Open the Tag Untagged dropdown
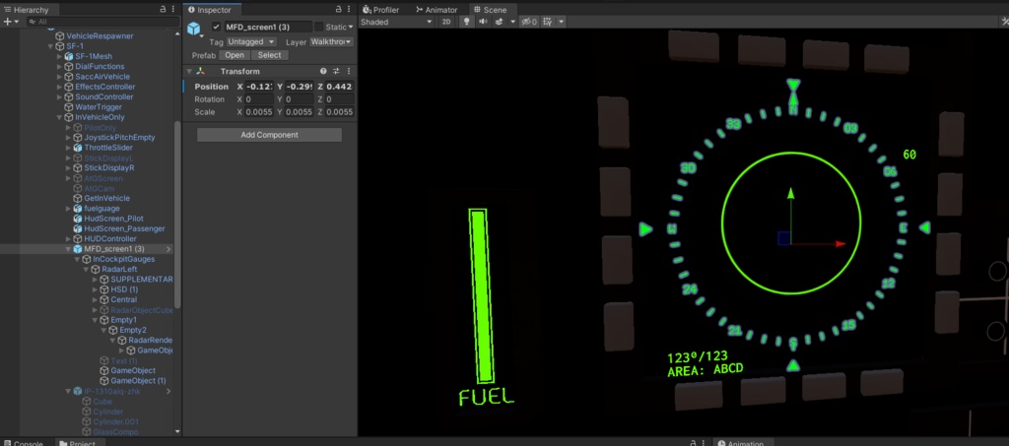1009x446 pixels. [251, 41]
